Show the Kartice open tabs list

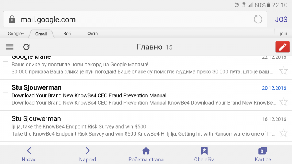pos(263,154)
